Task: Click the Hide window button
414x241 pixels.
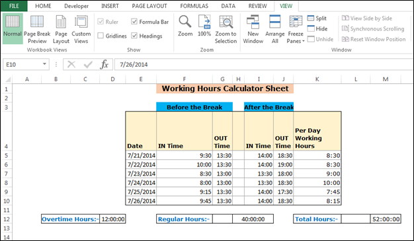Action: point(317,28)
